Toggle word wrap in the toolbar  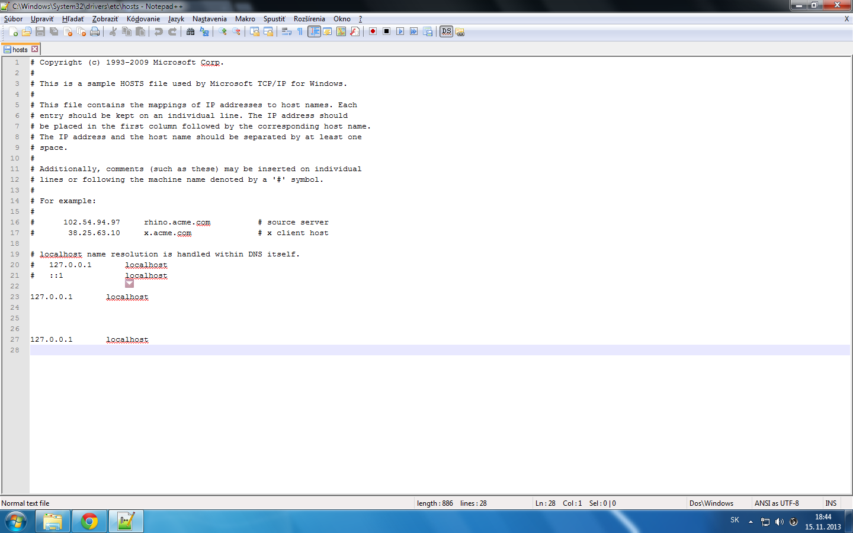[286, 31]
